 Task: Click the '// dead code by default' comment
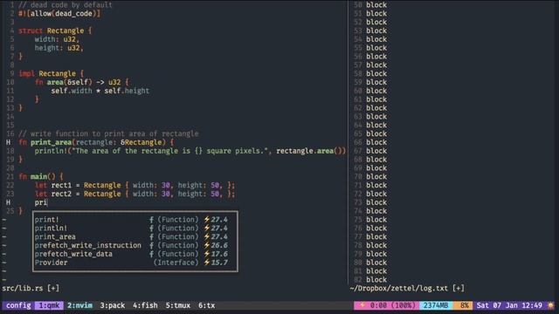(x=66, y=5)
